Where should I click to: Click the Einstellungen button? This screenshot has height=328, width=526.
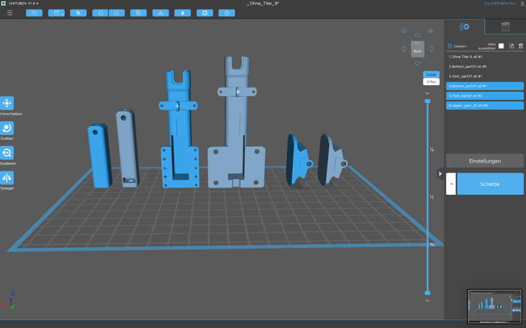485,161
